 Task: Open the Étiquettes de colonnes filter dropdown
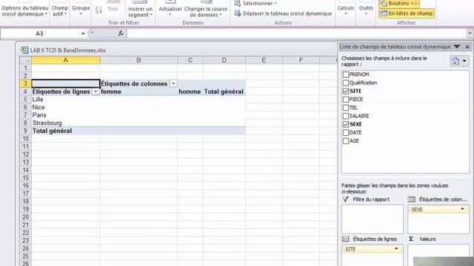coord(173,83)
